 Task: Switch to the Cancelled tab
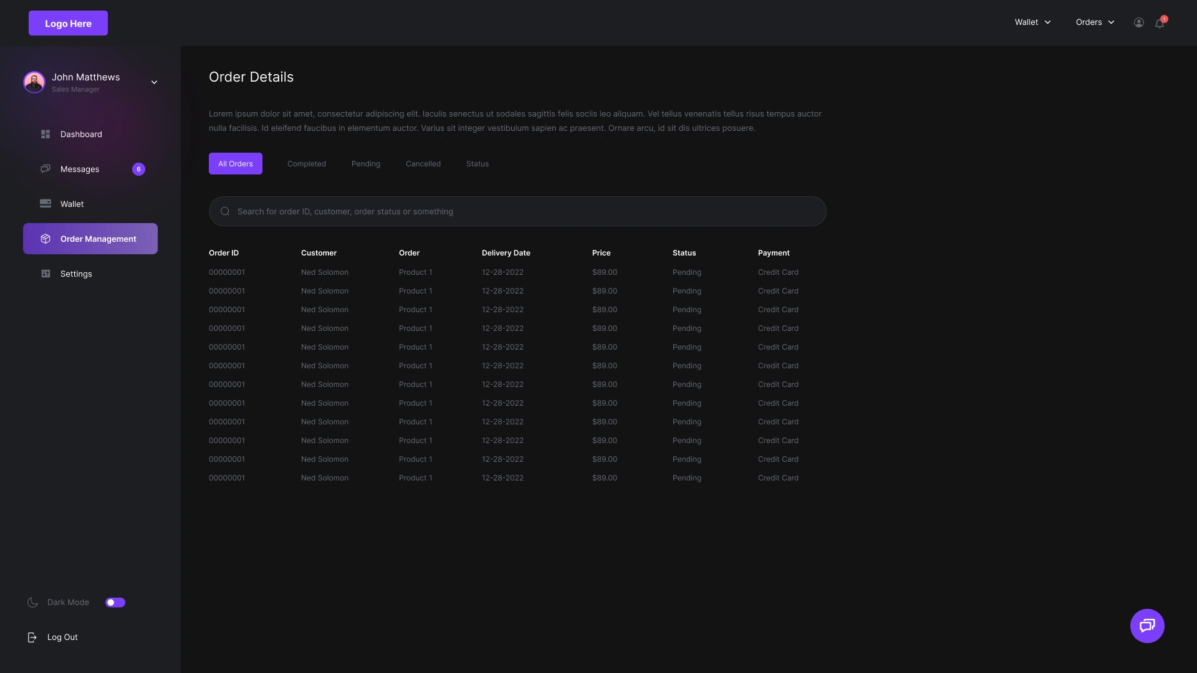pyautogui.click(x=423, y=164)
